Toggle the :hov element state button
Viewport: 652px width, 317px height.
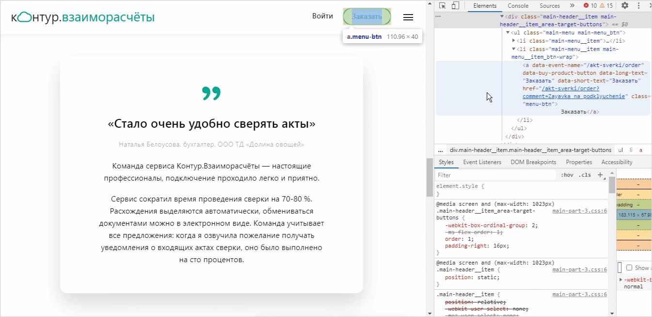[567, 175]
